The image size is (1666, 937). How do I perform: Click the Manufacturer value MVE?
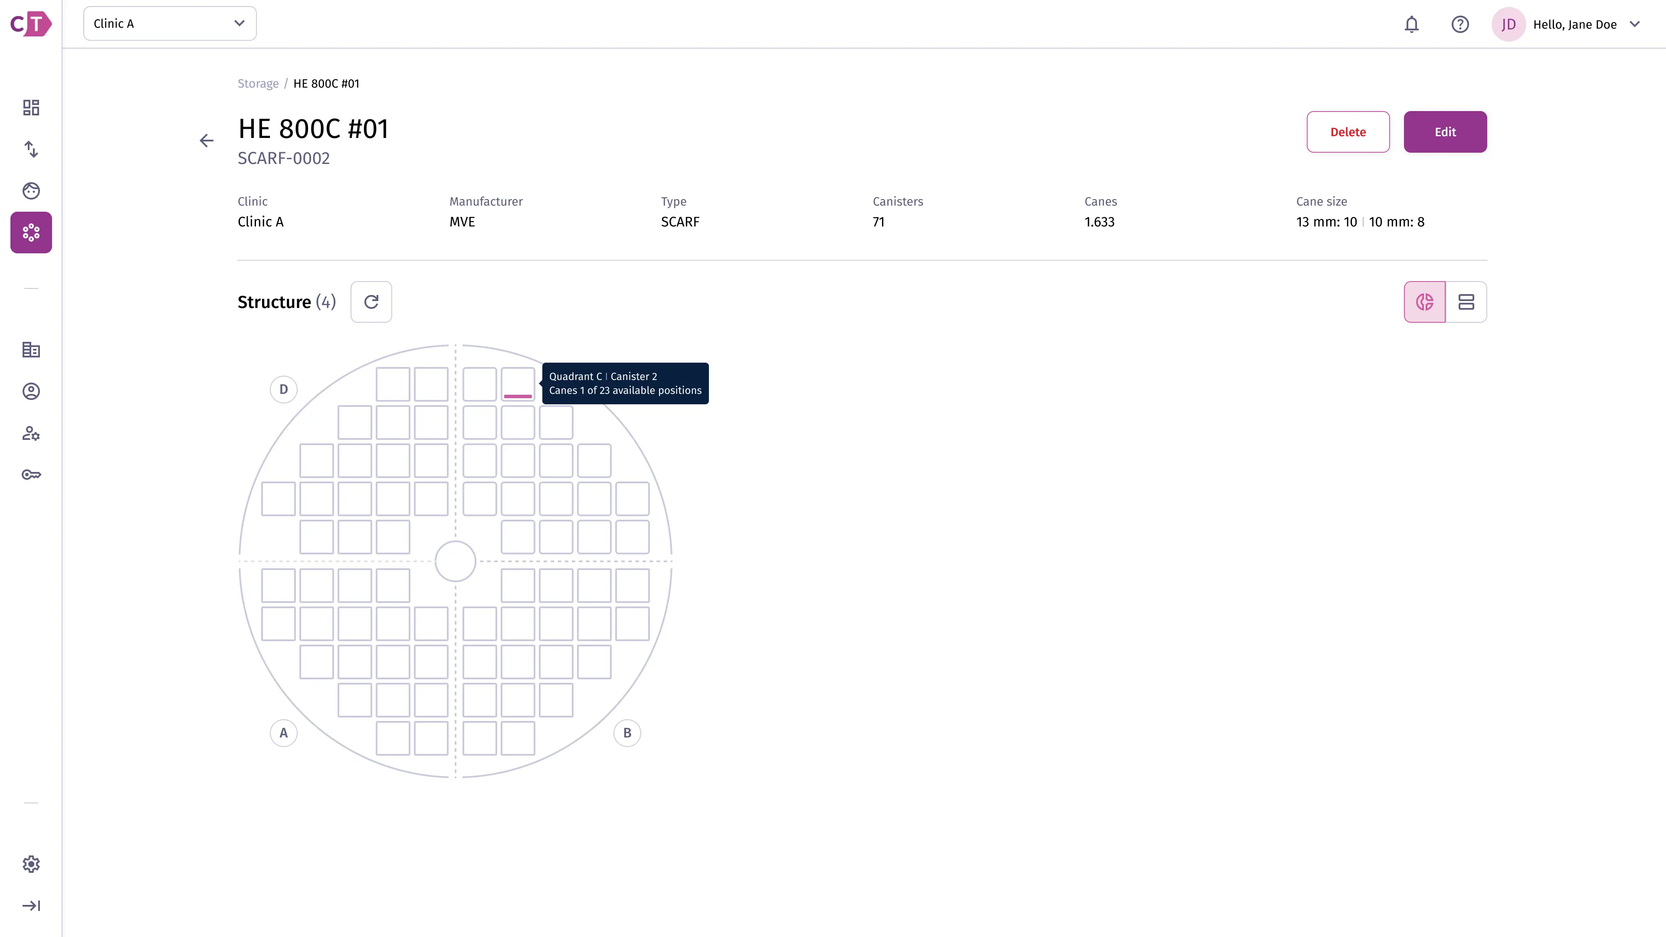[462, 222]
